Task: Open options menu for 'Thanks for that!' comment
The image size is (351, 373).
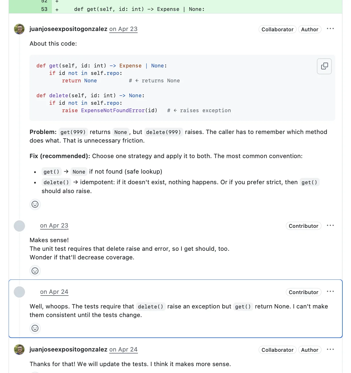Action: click(330, 349)
